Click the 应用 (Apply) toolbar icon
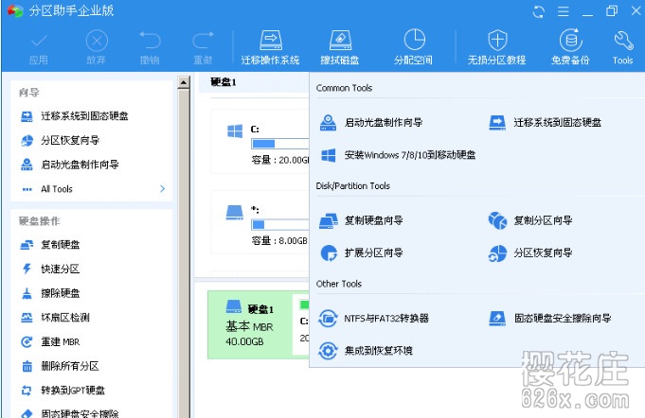 pos(38,47)
